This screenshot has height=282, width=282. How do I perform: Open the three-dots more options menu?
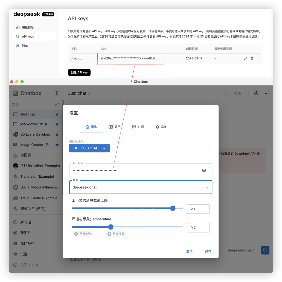pyautogui.click(x=267, y=93)
